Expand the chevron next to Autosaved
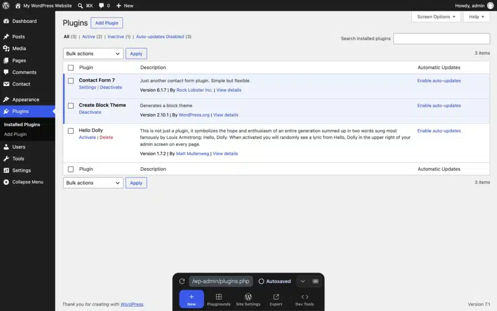Image resolution: width=497 pixels, height=311 pixels. click(x=303, y=281)
